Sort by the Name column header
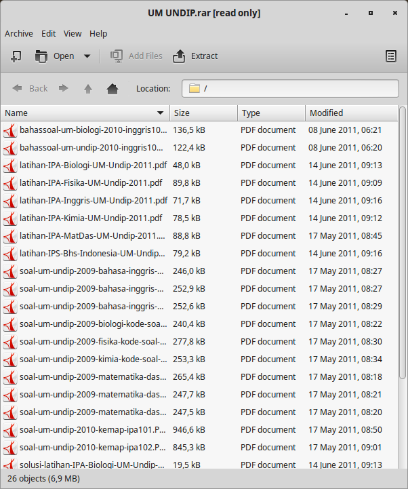The height and width of the screenshot is (489, 408). 85,113
